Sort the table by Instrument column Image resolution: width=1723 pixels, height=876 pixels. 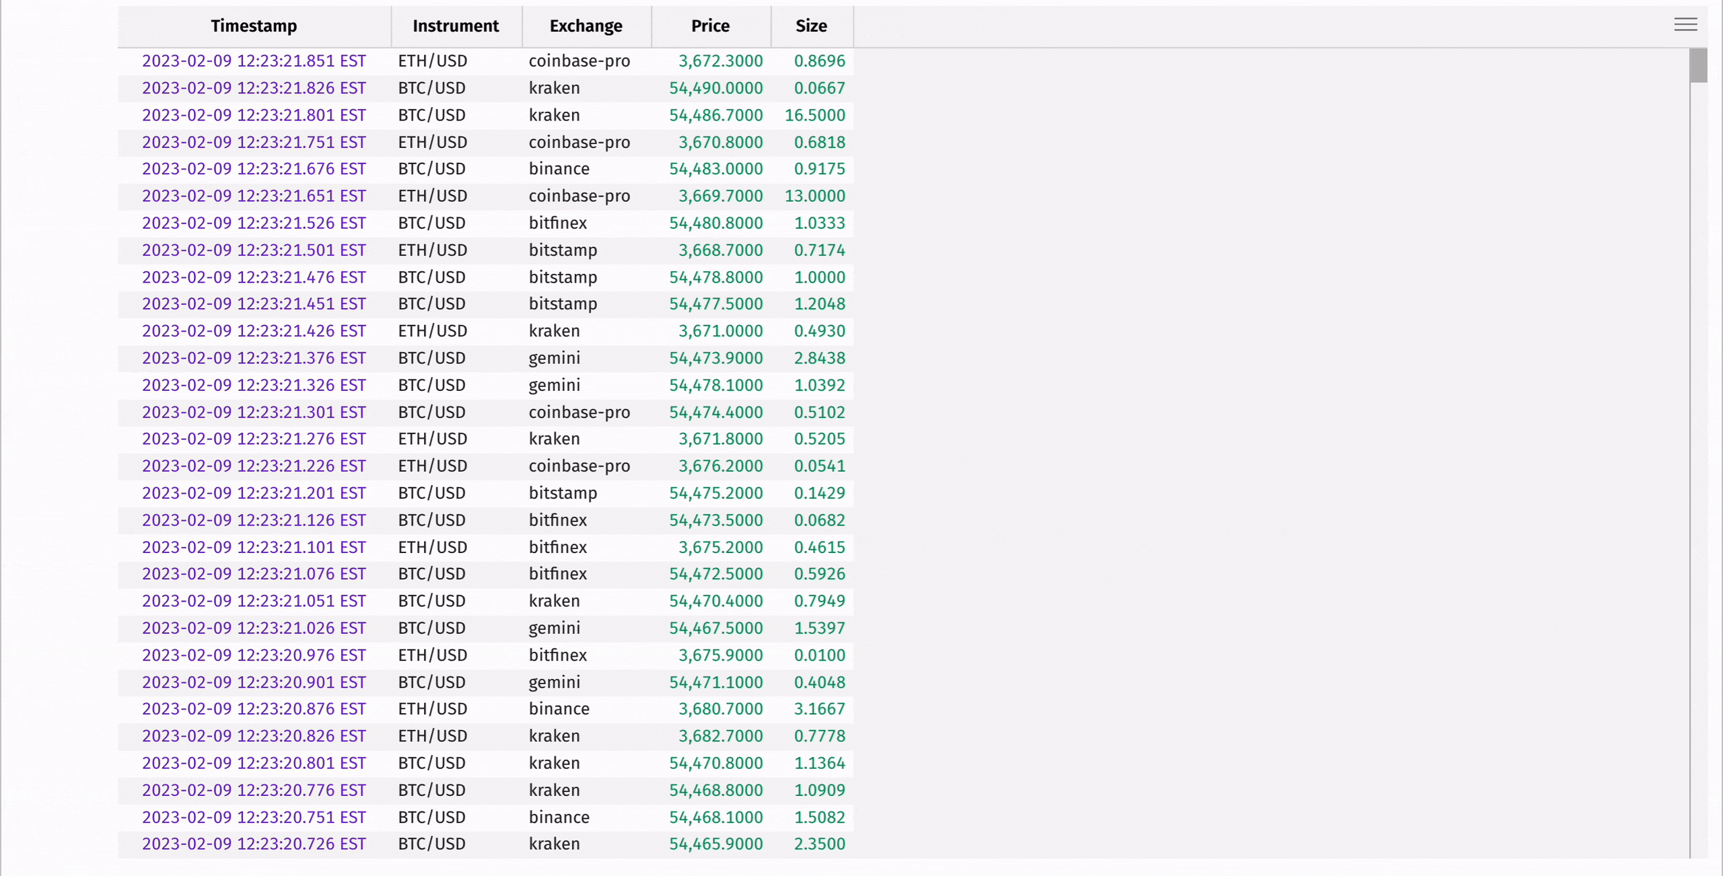(456, 26)
